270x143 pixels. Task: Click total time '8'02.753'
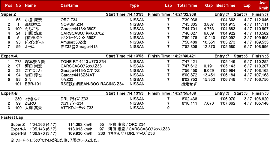pos(189,79)
